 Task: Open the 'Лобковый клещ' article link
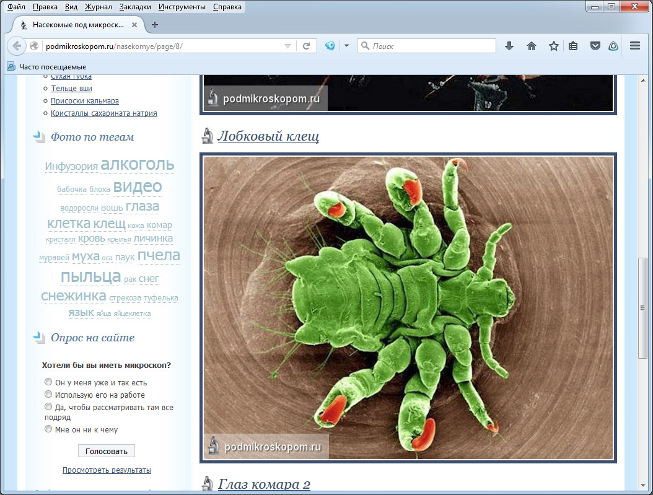(x=268, y=136)
